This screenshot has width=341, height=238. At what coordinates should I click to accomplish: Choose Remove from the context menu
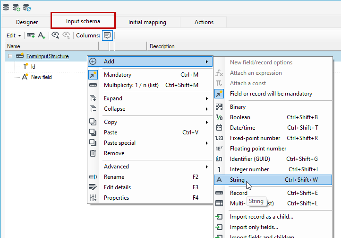[x=150, y=153]
